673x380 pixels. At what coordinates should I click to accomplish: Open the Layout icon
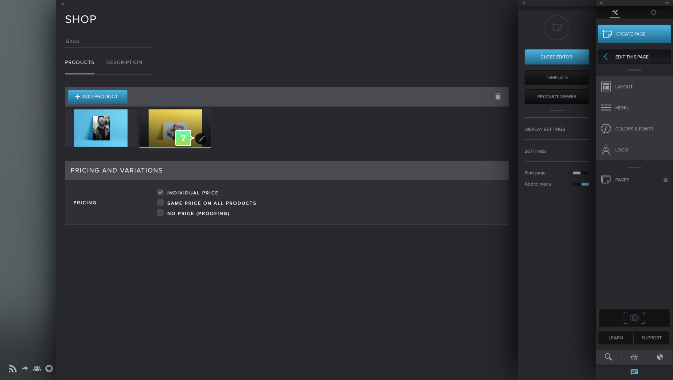tap(606, 87)
